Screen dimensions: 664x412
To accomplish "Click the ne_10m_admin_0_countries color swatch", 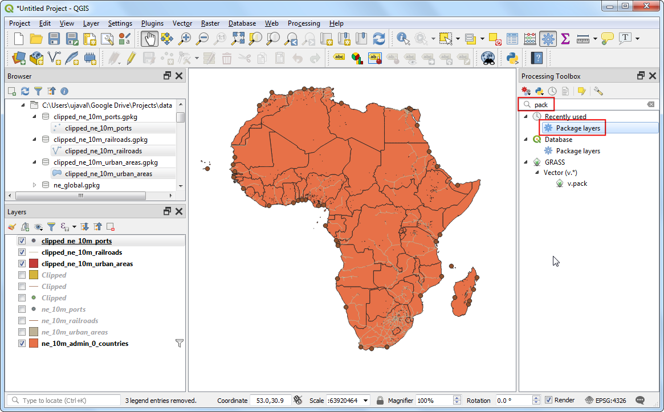I will pos(34,344).
